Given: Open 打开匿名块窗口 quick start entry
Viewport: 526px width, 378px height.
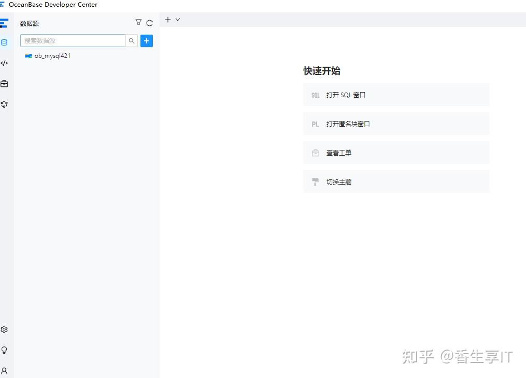Looking at the screenshot, I should (396, 124).
